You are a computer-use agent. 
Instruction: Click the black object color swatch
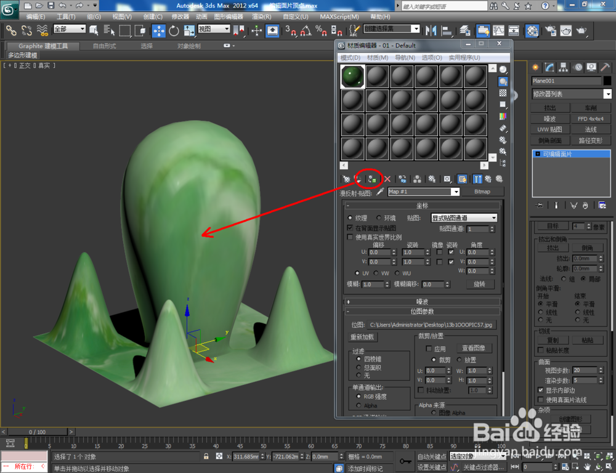[607, 81]
